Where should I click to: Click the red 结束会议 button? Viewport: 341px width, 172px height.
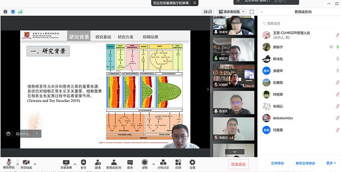pos(238,164)
